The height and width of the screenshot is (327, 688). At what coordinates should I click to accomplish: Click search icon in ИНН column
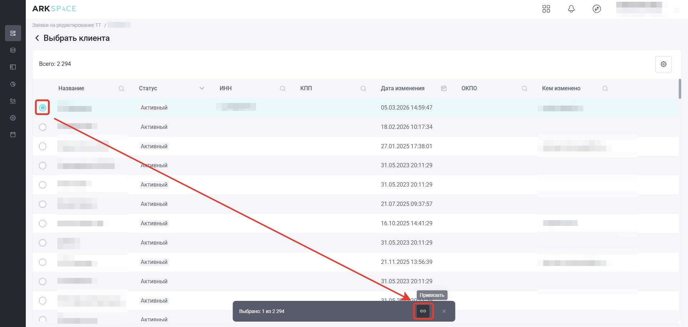(283, 88)
